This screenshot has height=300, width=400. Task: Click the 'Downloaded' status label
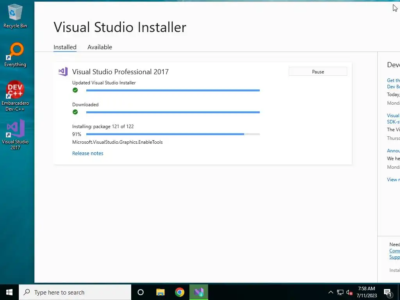coord(85,105)
